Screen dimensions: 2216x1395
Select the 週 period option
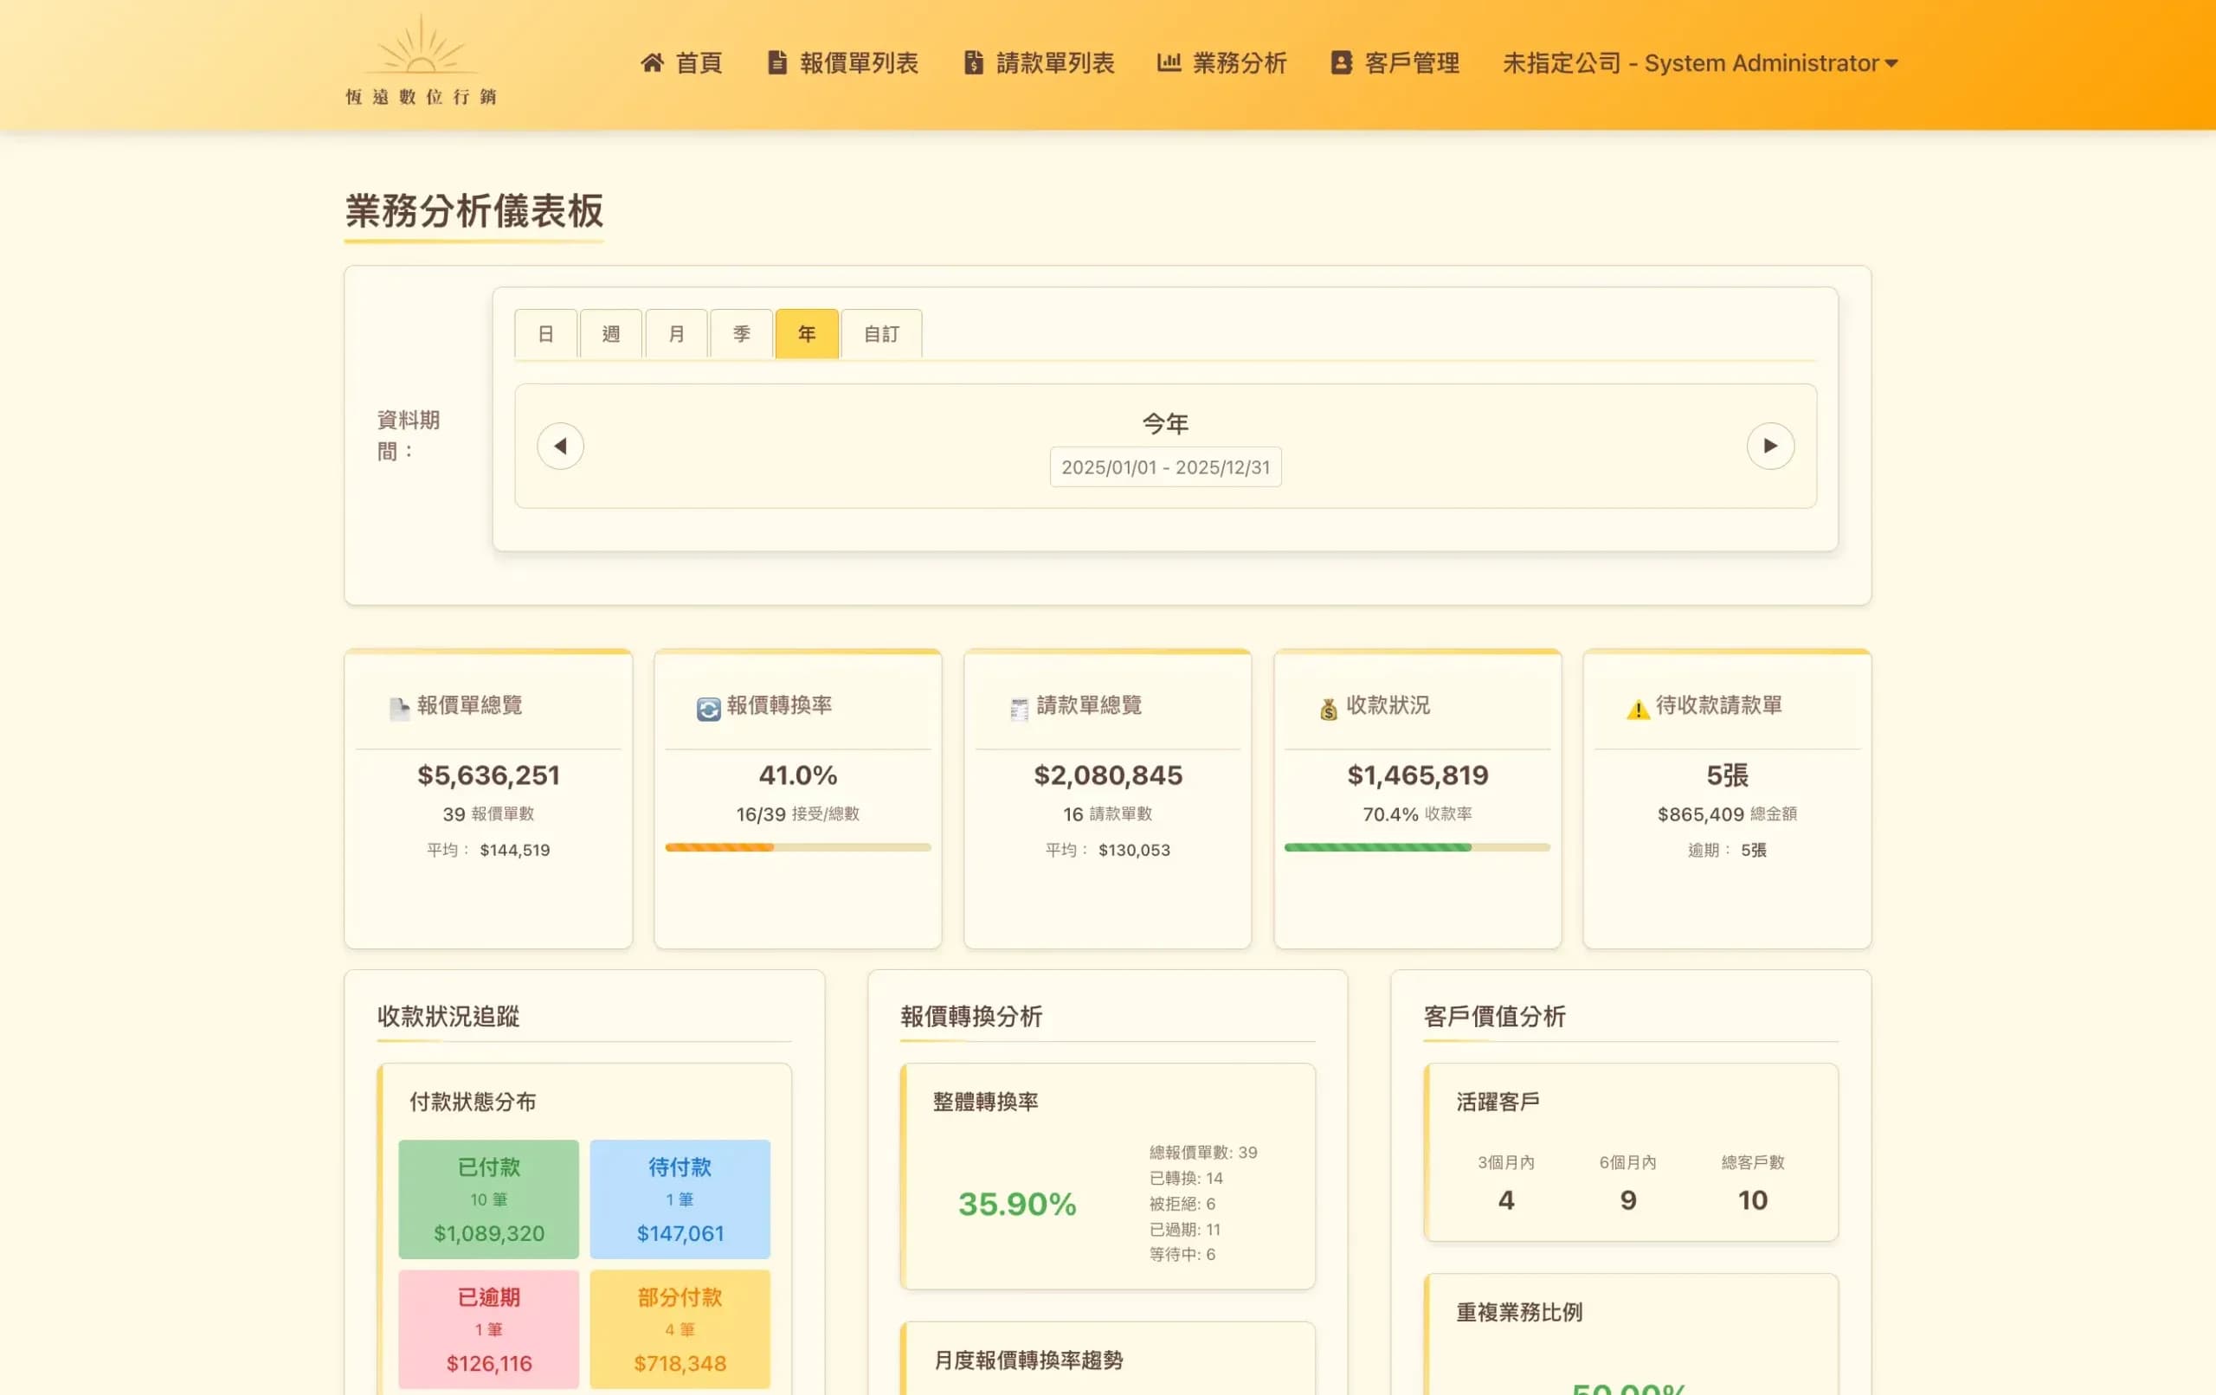(610, 334)
